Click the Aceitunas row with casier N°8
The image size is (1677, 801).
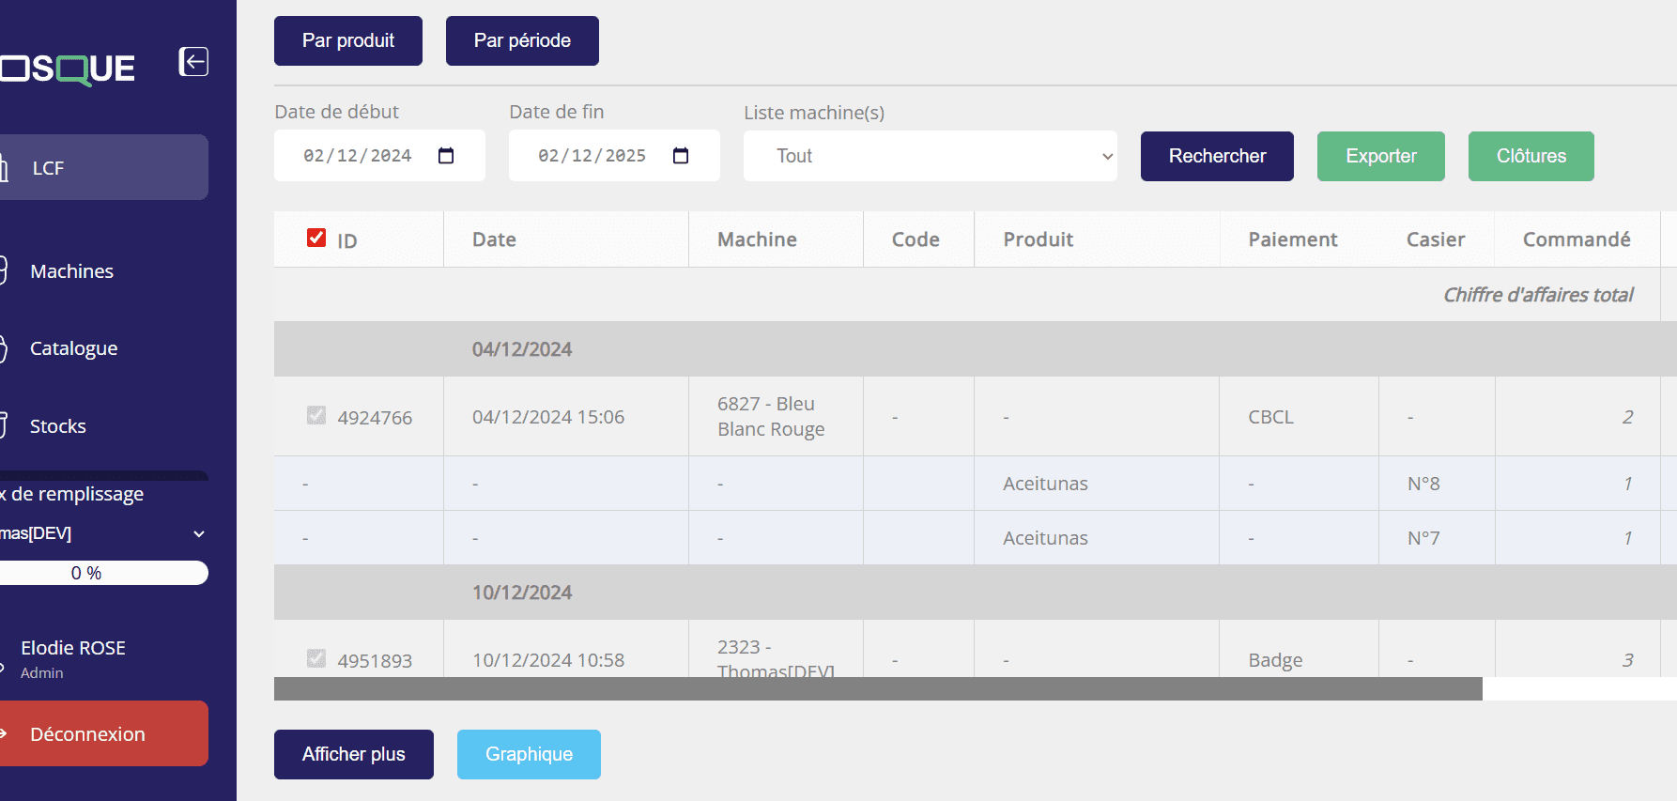976,484
